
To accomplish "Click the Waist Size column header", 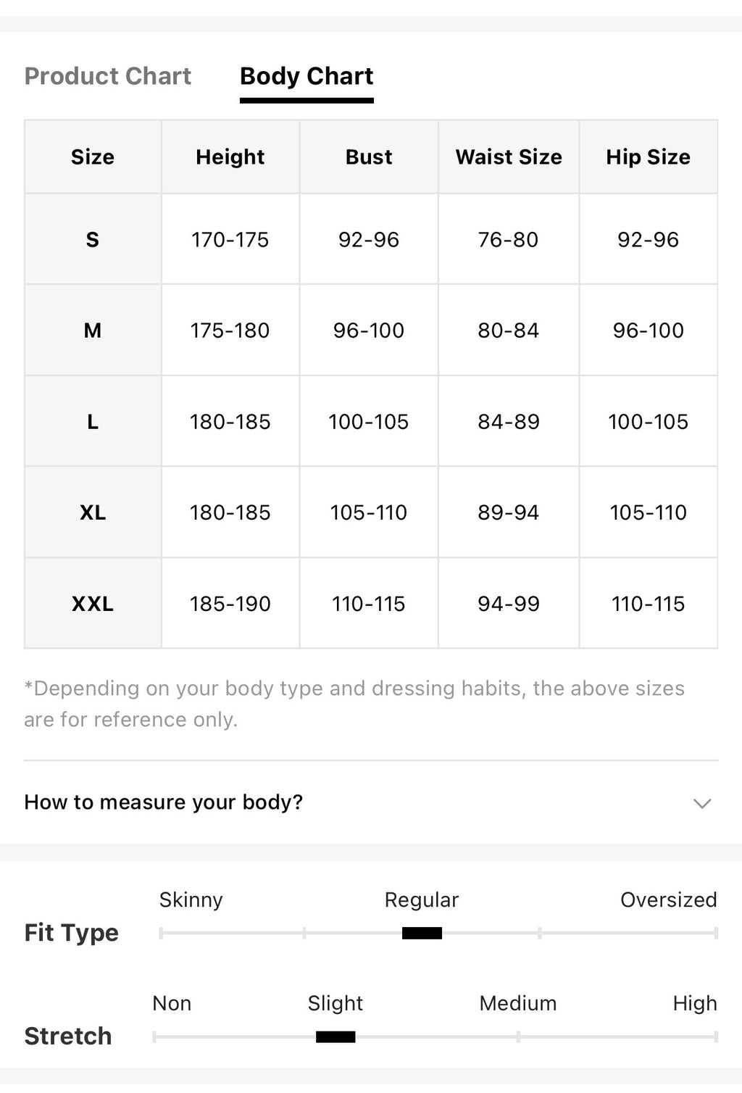I will (509, 157).
